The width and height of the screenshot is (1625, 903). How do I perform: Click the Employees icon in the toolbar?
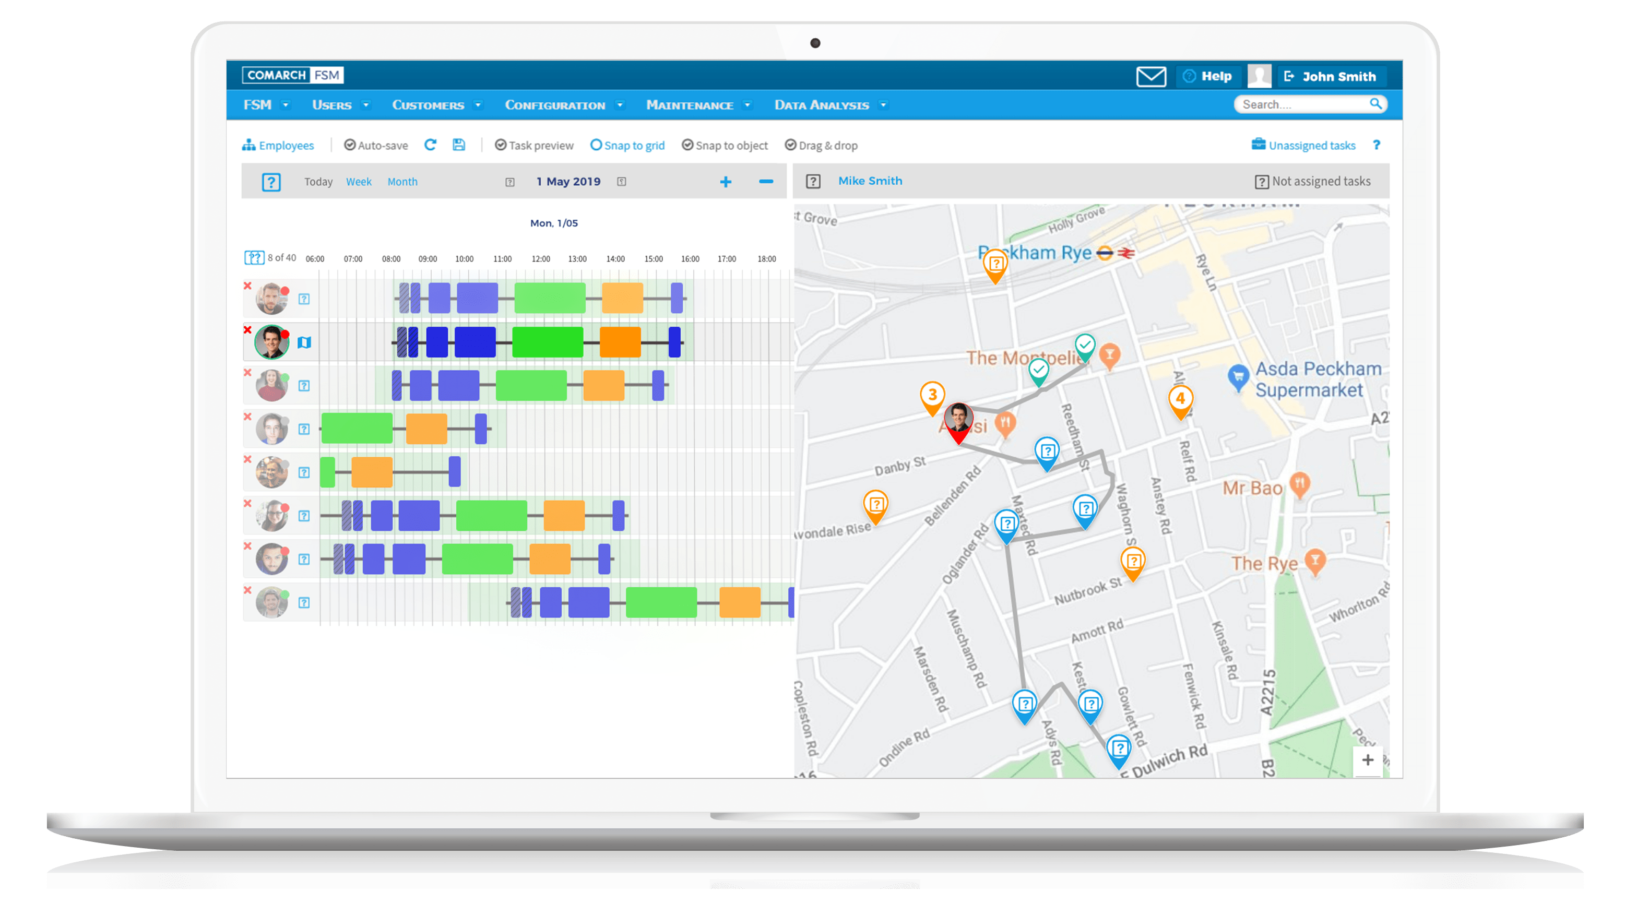(248, 145)
